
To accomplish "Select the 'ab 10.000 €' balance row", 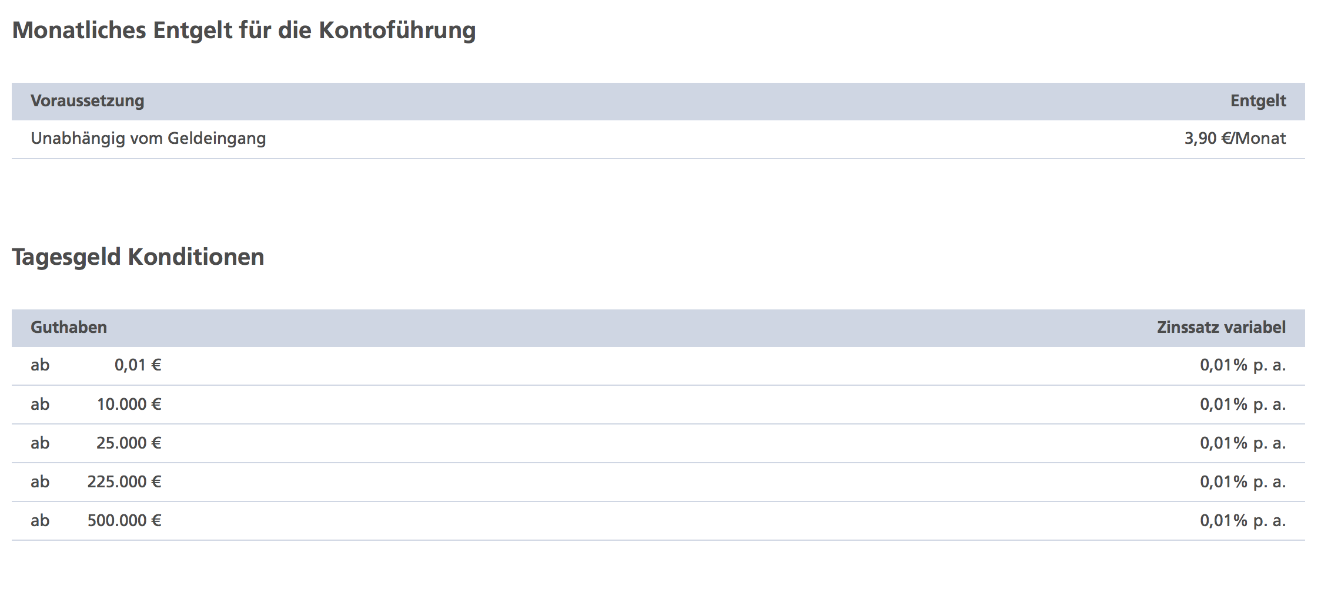I will tap(658, 405).
